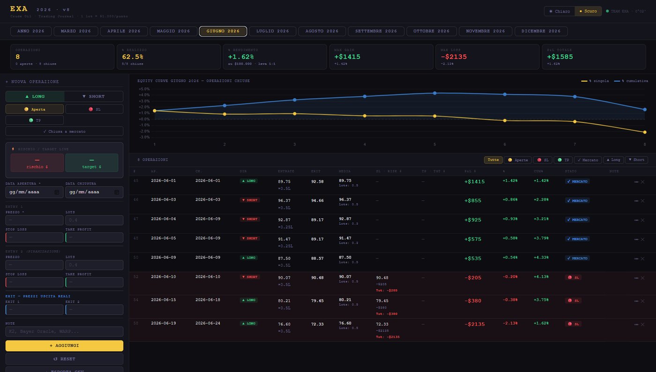Filter operations list by Tutte
This screenshot has width=656, height=372.
tap(493, 160)
